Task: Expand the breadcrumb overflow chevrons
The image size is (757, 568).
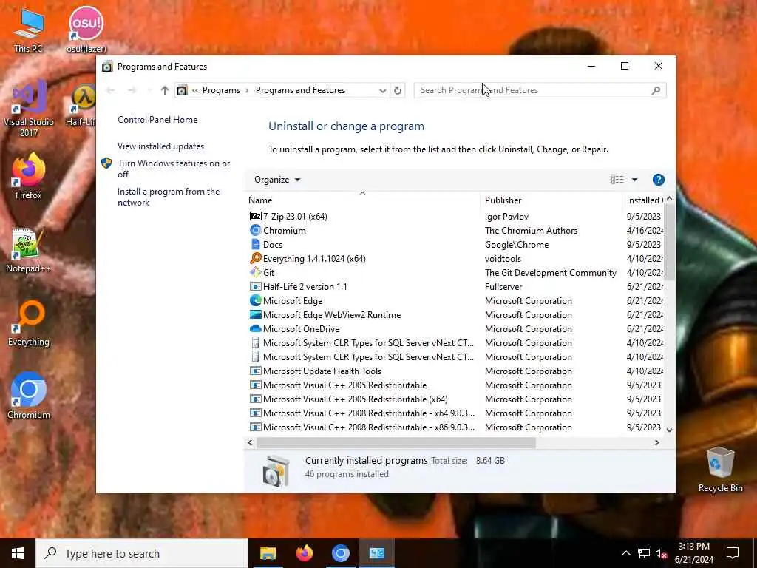Action: point(195,90)
